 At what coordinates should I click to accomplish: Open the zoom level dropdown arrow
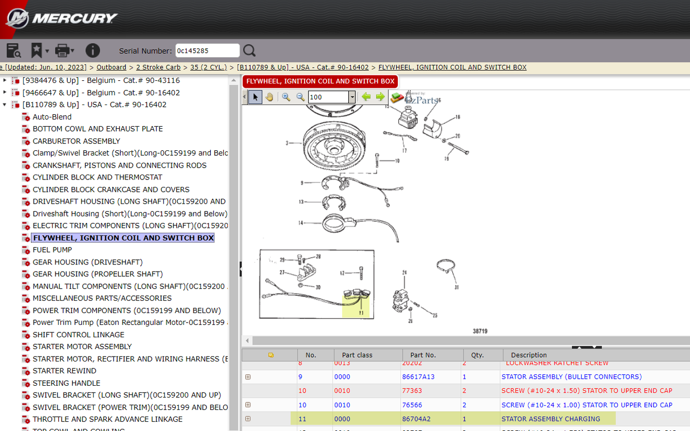352,97
